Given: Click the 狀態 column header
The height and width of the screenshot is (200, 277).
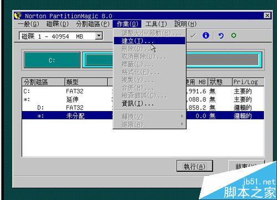Looking at the screenshot, I should pyautogui.click(x=220, y=82).
